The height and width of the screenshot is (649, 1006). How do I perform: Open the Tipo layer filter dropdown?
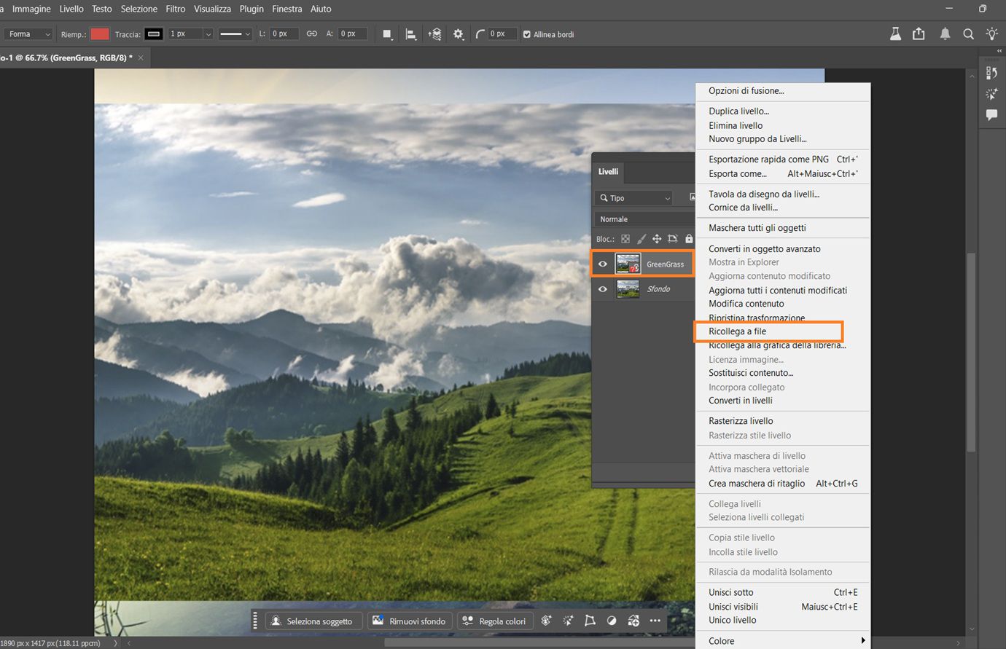(x=633, y=198)
